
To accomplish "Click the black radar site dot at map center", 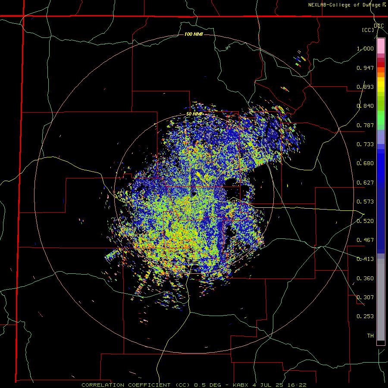I will pos(194,194).
